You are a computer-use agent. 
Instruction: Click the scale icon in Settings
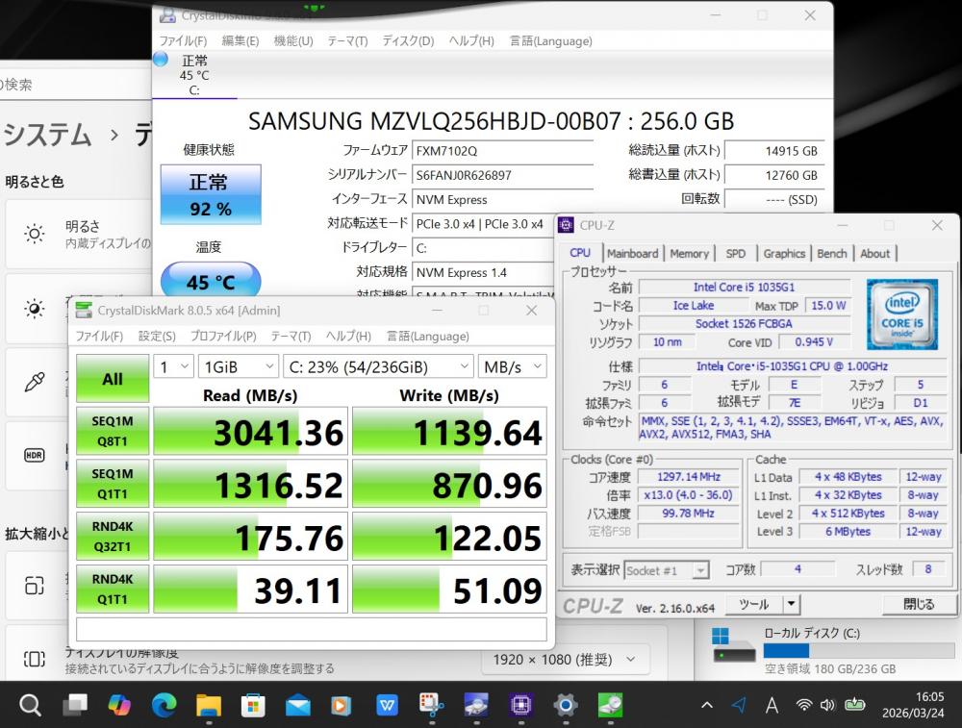[x=35, y=586]
